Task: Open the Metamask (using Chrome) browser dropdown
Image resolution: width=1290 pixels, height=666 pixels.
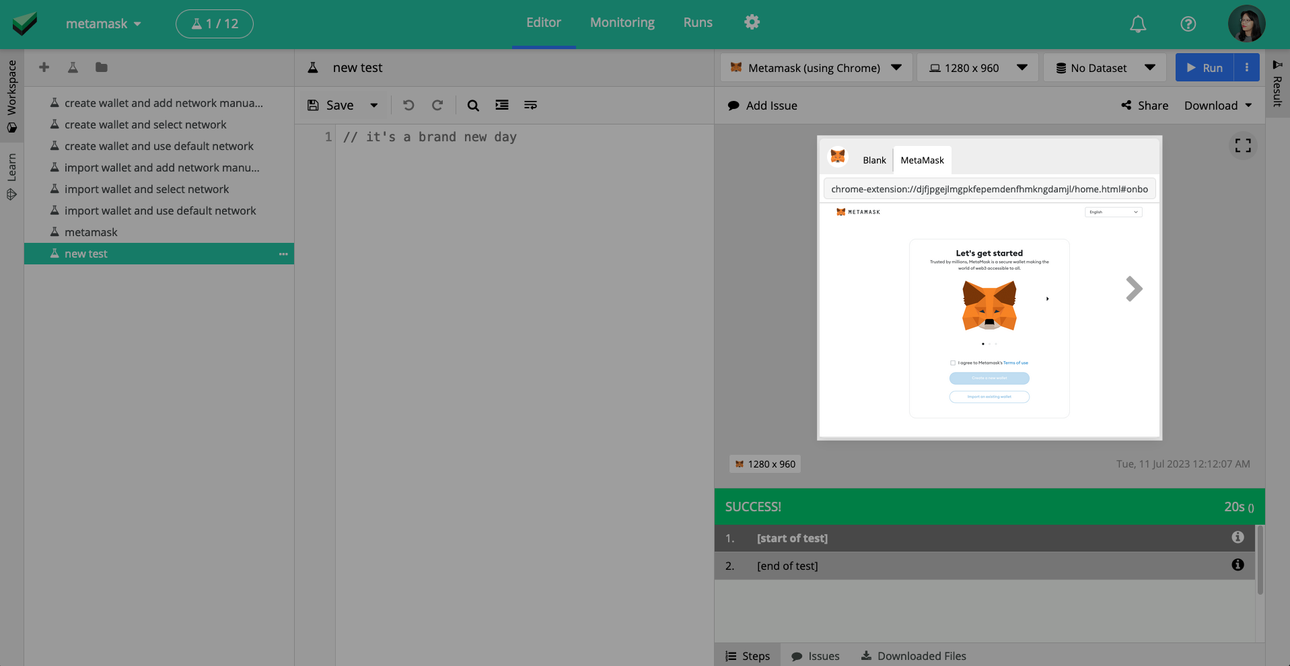Action: tap(816, 67)
